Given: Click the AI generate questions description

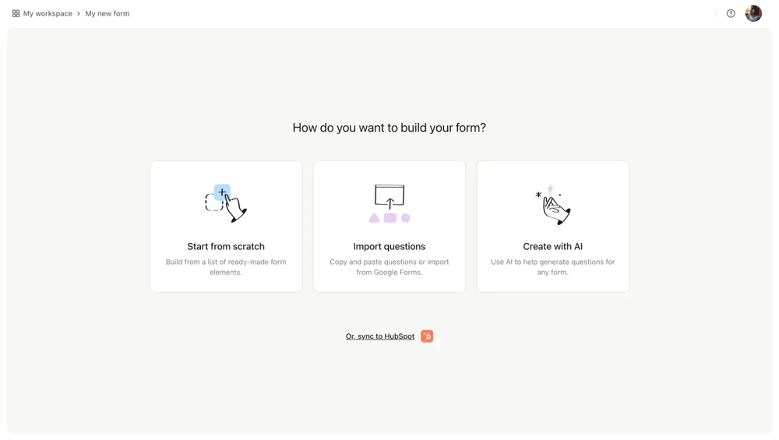Looking at the screenshot, I should pos(553,267).
